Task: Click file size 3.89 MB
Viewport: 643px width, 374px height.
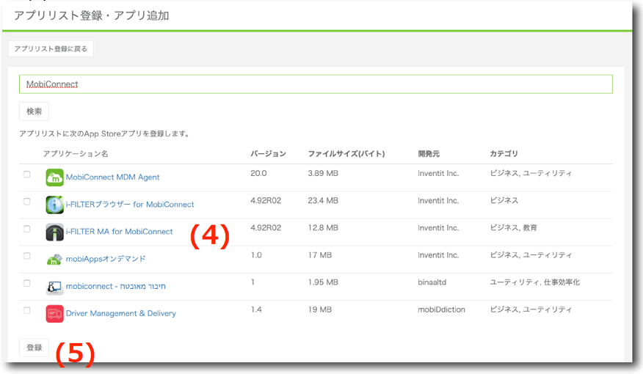Action: coord(323,173)
